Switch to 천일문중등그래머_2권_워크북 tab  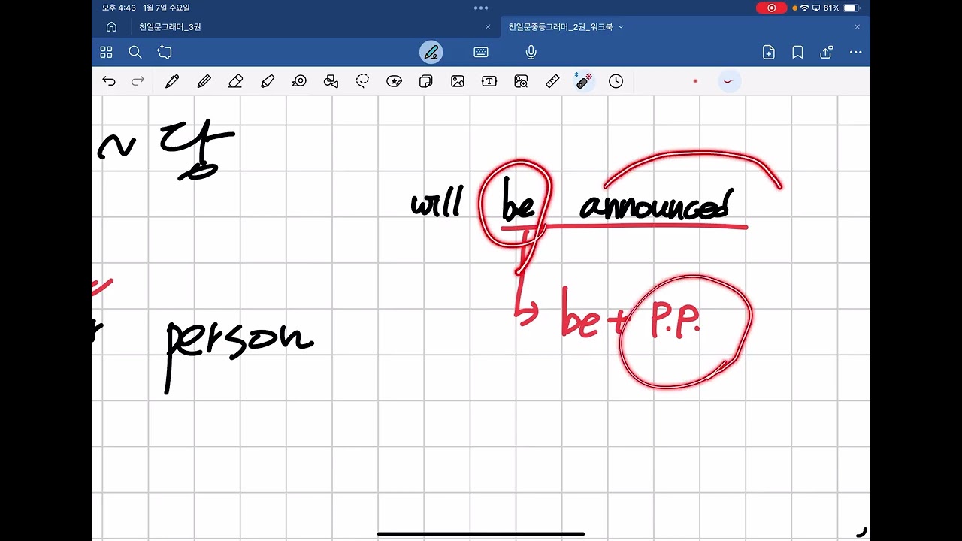point(561,27)
